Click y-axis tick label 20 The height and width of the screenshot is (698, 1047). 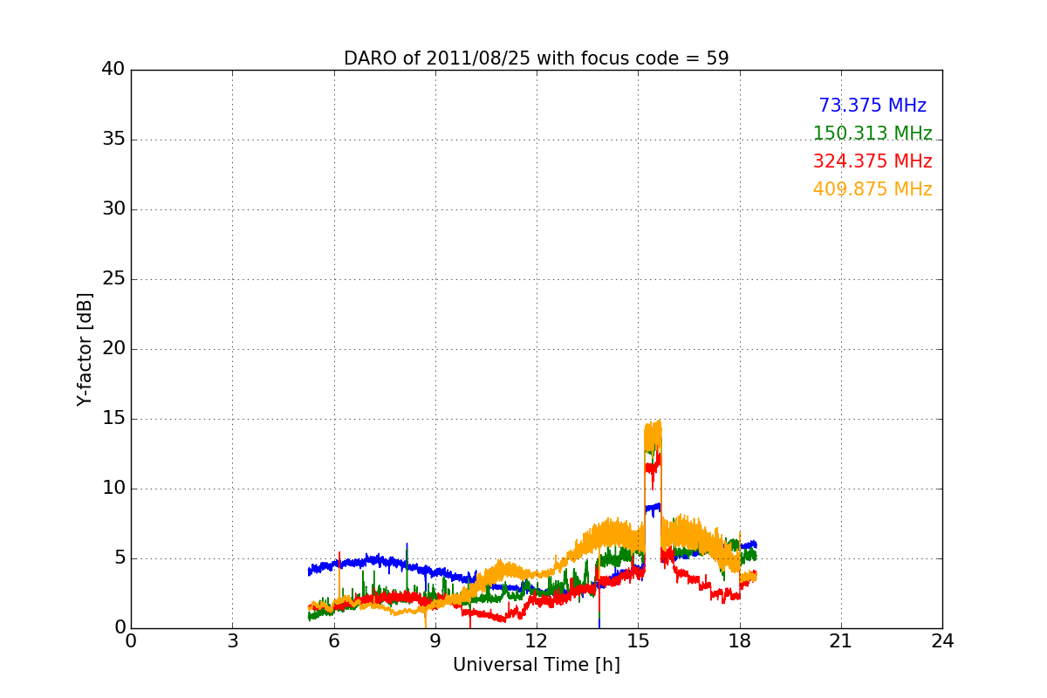113,349
